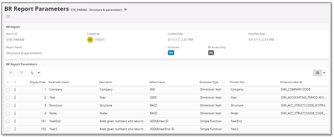The width and height of the screenshot is (334, 137).
Task: Select the Year row checkbox
Action: (8, 97)
